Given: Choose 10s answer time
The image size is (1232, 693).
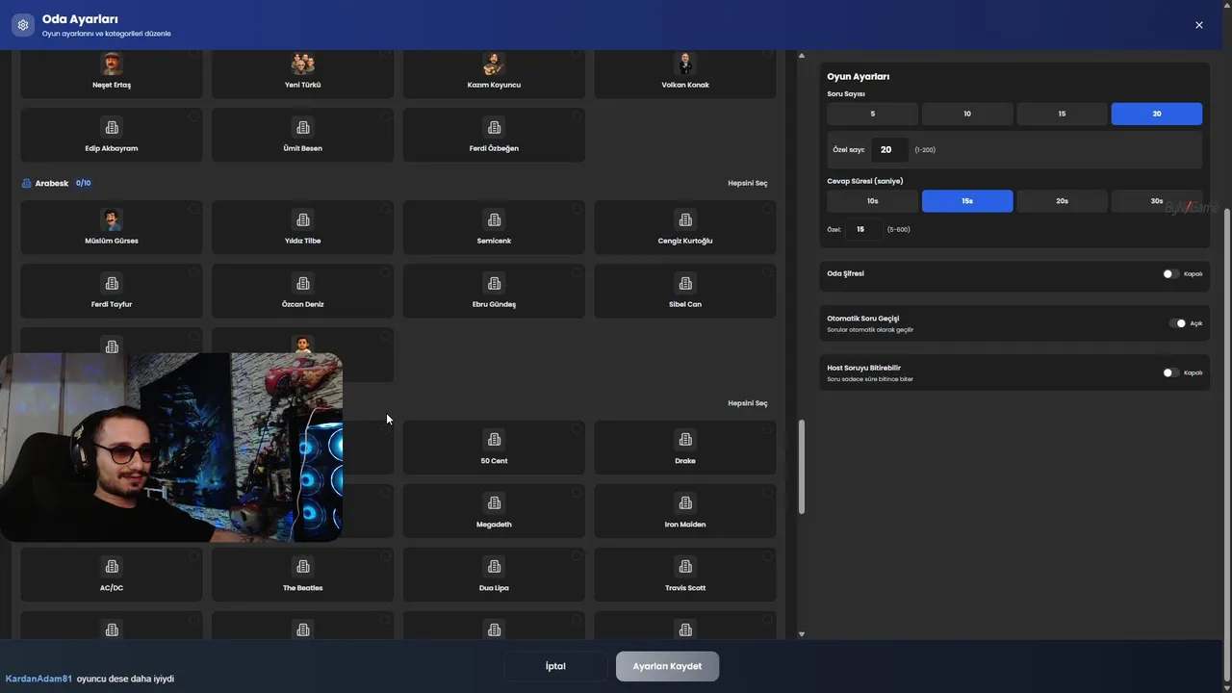Looking at the screenshot, I should coord(872,201).
